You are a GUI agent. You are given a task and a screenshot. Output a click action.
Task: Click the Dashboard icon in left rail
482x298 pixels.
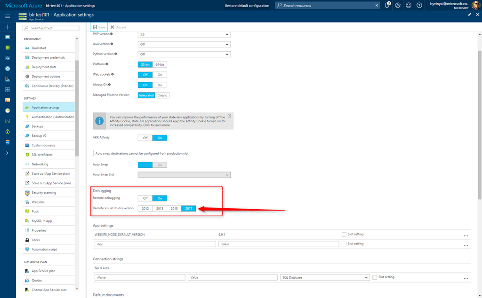pyautogui.click(x=8, y=37)
